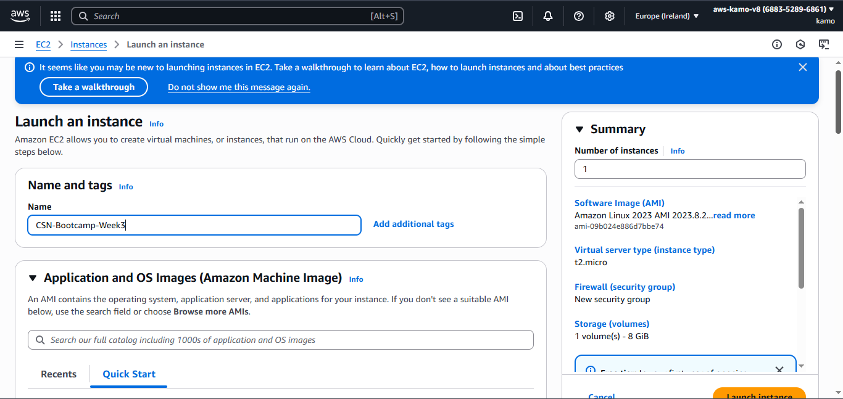Open the notifications bell
The width and height of the screenshot is (843, 399).
(x=548, y=15)
